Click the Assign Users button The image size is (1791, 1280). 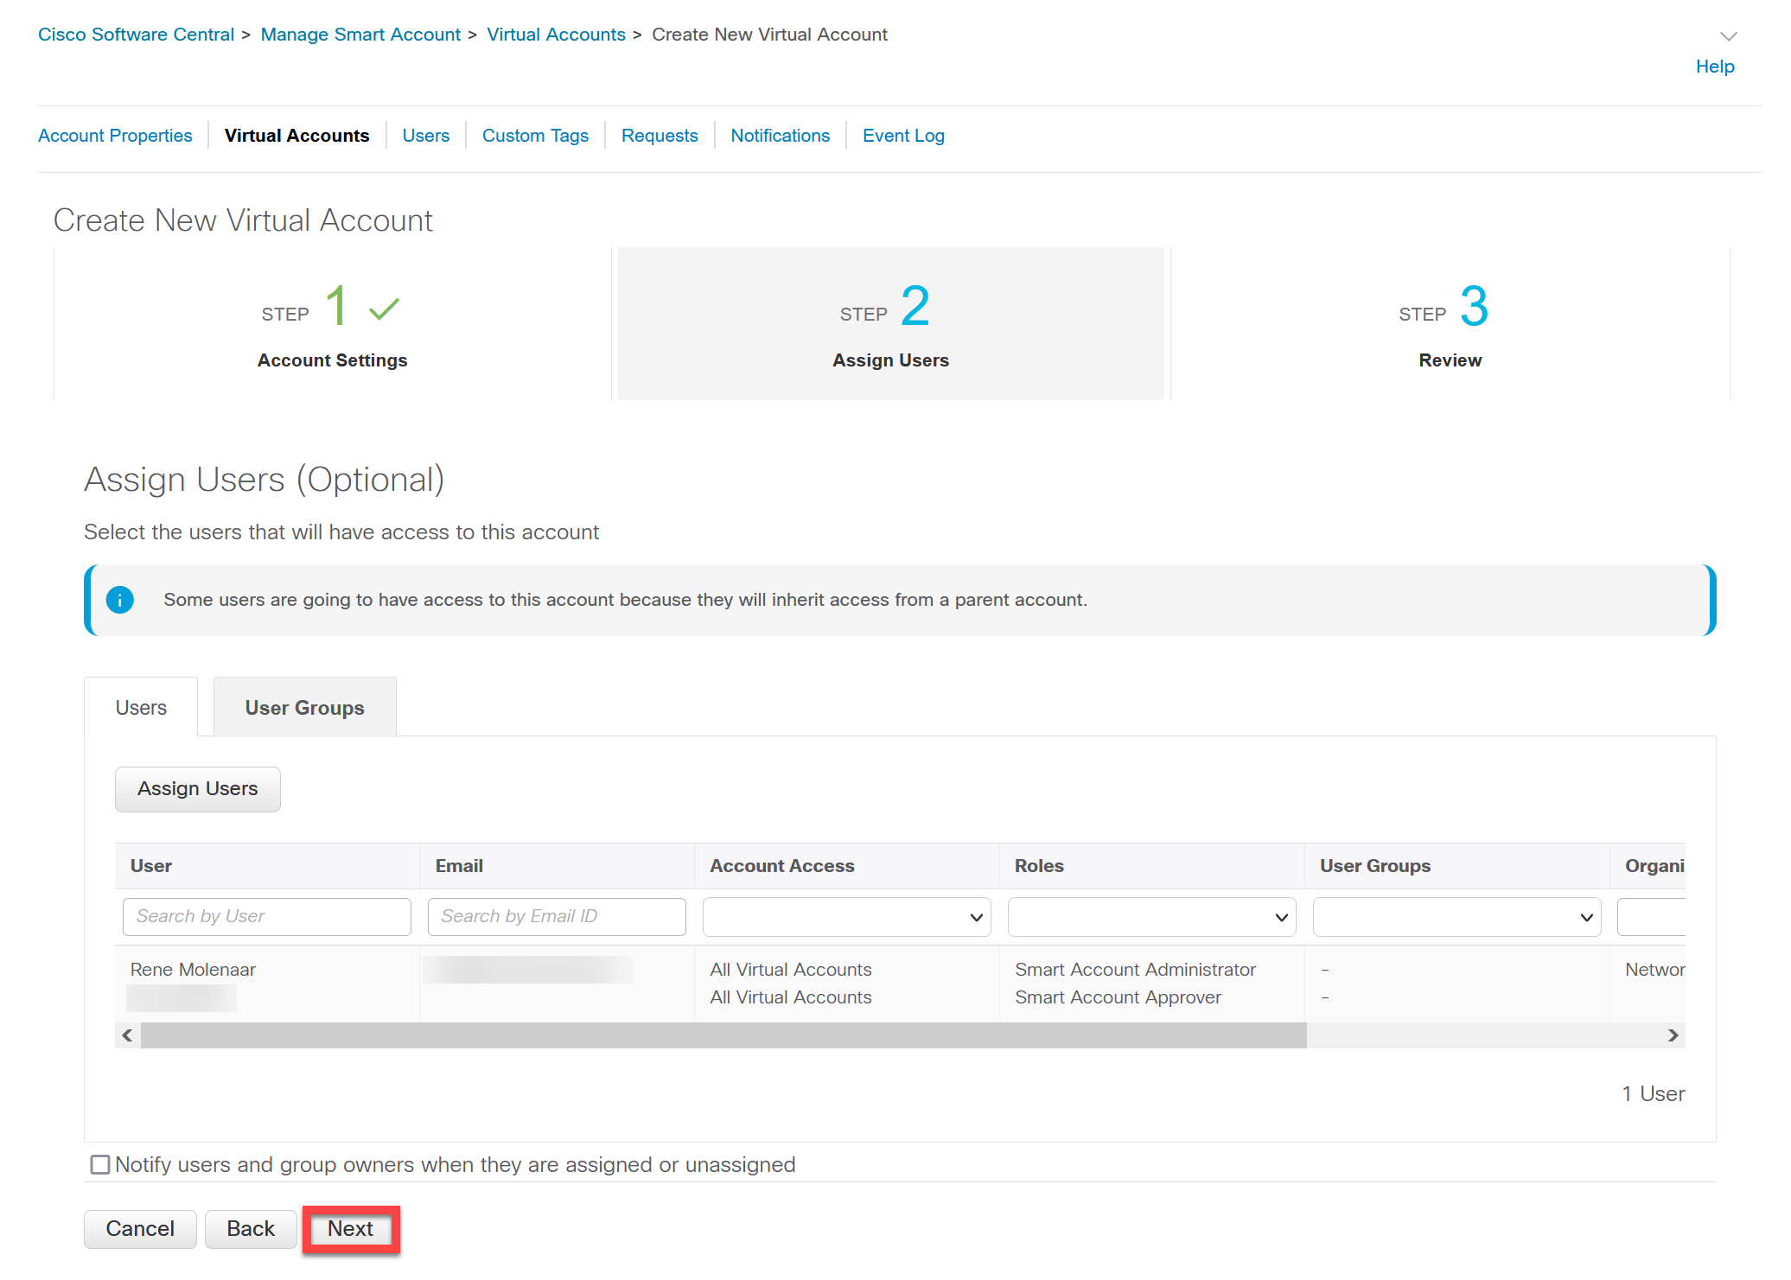click(198, 786)
